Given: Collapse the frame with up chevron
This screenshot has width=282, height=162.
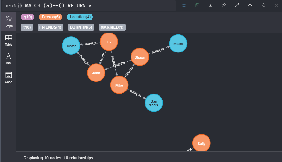Looking at the screenshot, I should tap(250, 5).
